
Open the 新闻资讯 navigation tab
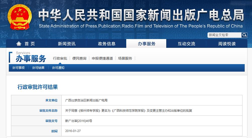pos(67,44)
